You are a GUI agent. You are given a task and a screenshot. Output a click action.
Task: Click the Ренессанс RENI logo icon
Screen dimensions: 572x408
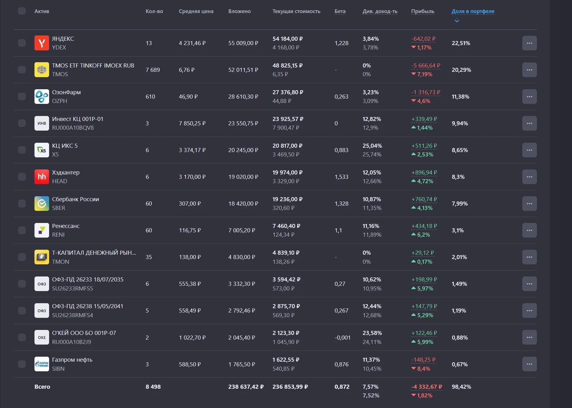point(42,230)
